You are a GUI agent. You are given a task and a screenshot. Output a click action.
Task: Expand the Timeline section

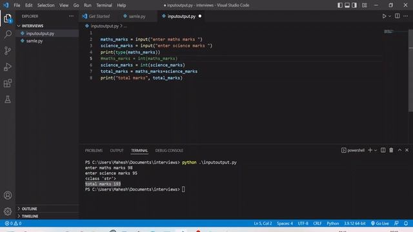coord(47,216)
